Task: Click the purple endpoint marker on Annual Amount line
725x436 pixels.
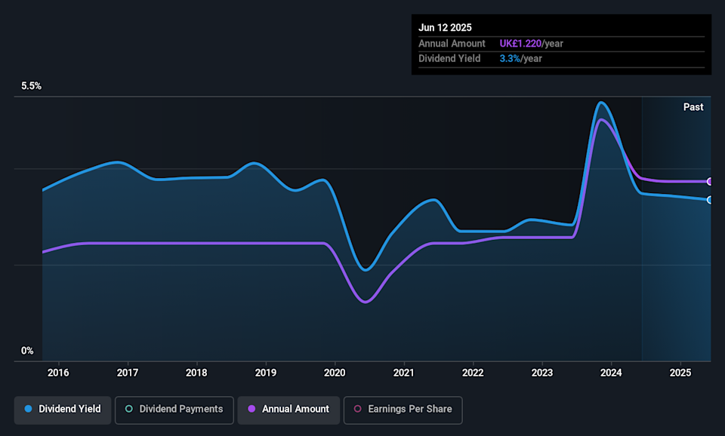Action: [x=709, y=182]
